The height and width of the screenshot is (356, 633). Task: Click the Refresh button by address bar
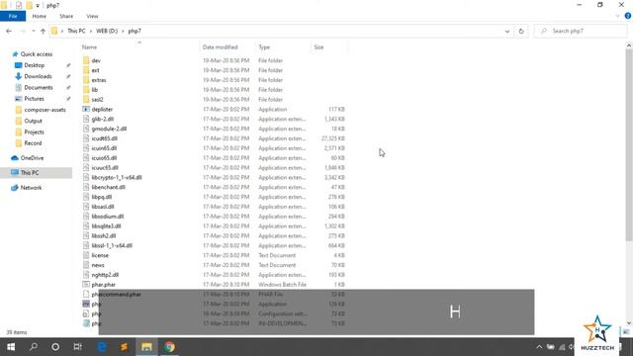pyautogui.click(x=521, y=31)
